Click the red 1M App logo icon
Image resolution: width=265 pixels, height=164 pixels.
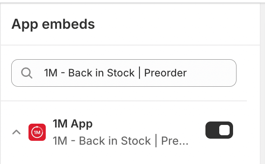click(37, 132)
